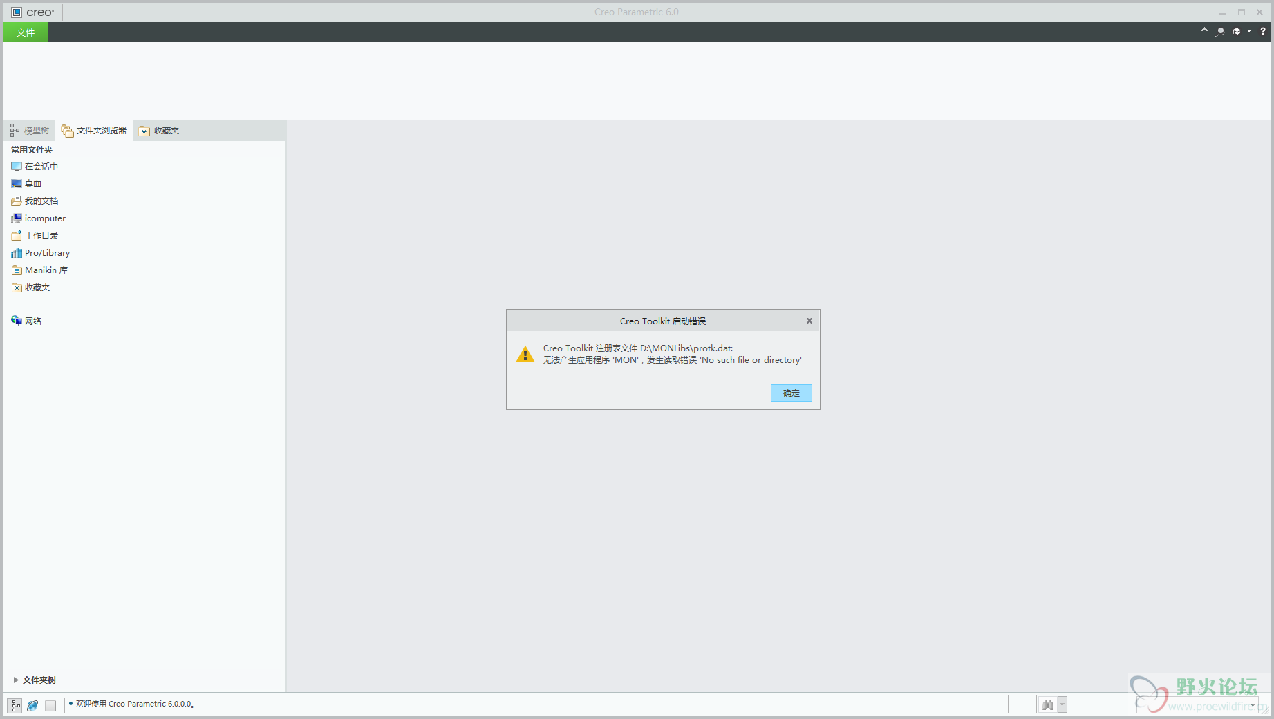Click the 桌面 desktop icon

pos(17,184)
